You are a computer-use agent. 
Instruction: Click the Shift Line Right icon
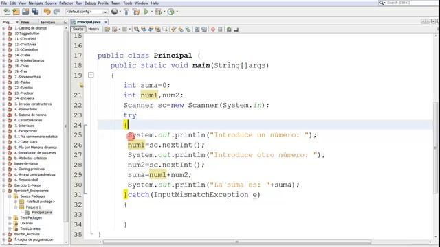coord(204,29)
